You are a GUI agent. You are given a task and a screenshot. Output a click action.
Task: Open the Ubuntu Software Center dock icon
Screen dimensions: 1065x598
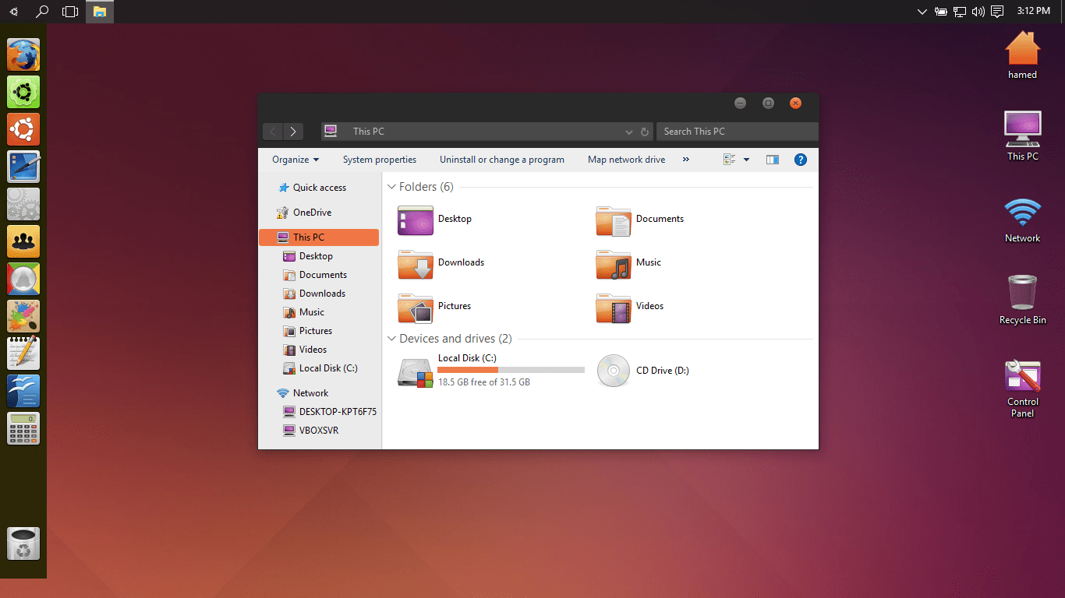point(23,129)
